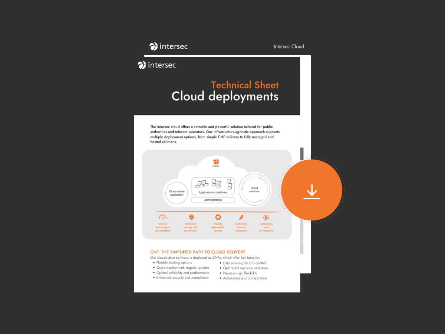The width and height of the screenshot is (445, 334).
Task: Click the Technical Sheet heading
Action: (x=244, y=85)
